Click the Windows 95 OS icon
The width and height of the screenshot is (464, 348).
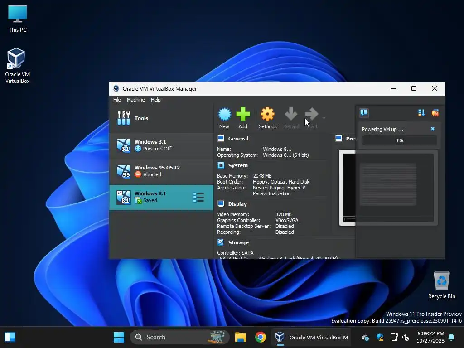pos(123,171)
